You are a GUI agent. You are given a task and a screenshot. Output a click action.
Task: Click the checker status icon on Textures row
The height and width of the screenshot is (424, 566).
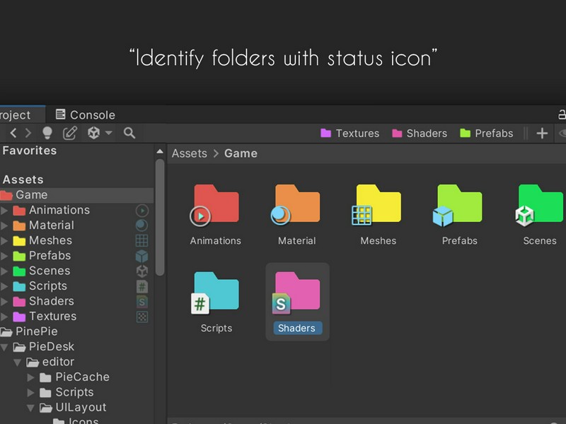(142, 317)
